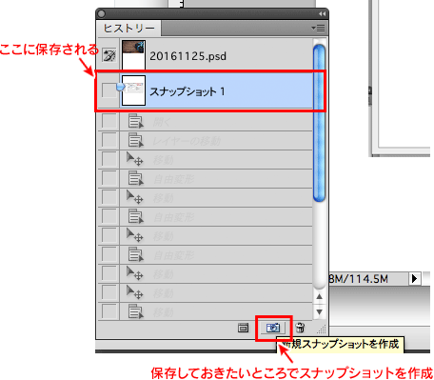Close the History panel using the round button
The width and height of the screenshot is (434, 380).
point(102,13)
